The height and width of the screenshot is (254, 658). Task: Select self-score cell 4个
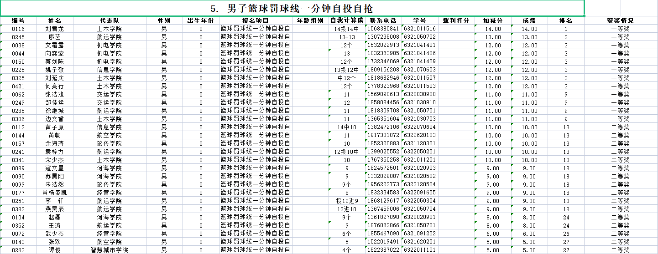[347, 250]
